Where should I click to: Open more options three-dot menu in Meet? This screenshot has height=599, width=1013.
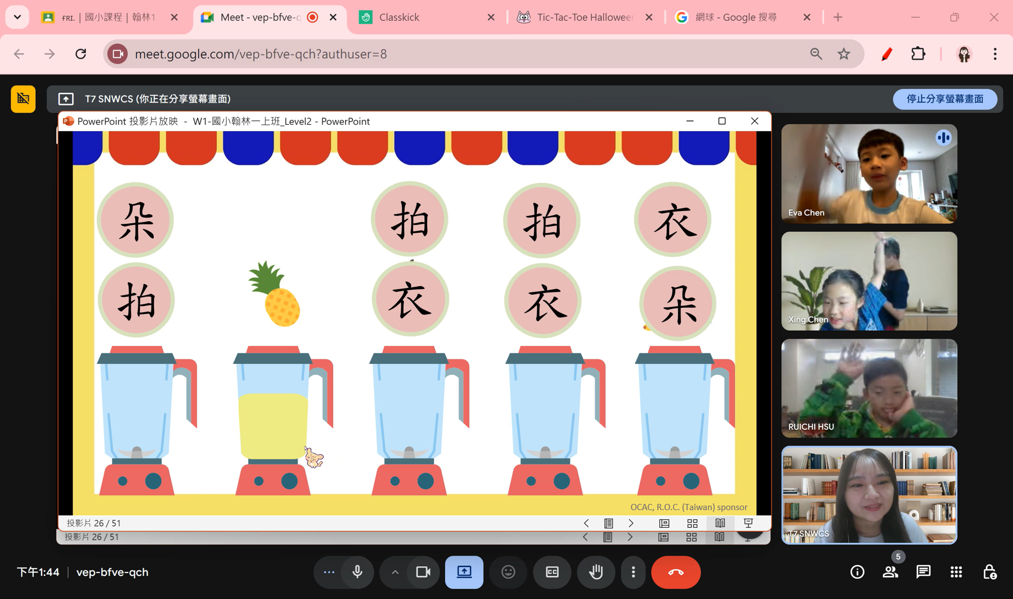[633, 572]
